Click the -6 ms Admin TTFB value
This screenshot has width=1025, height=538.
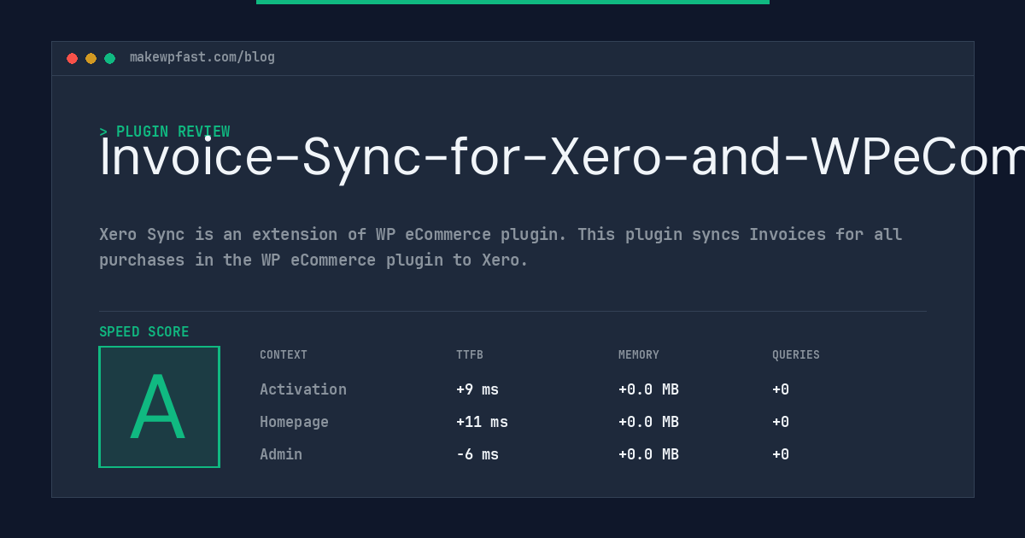(477, 454)
